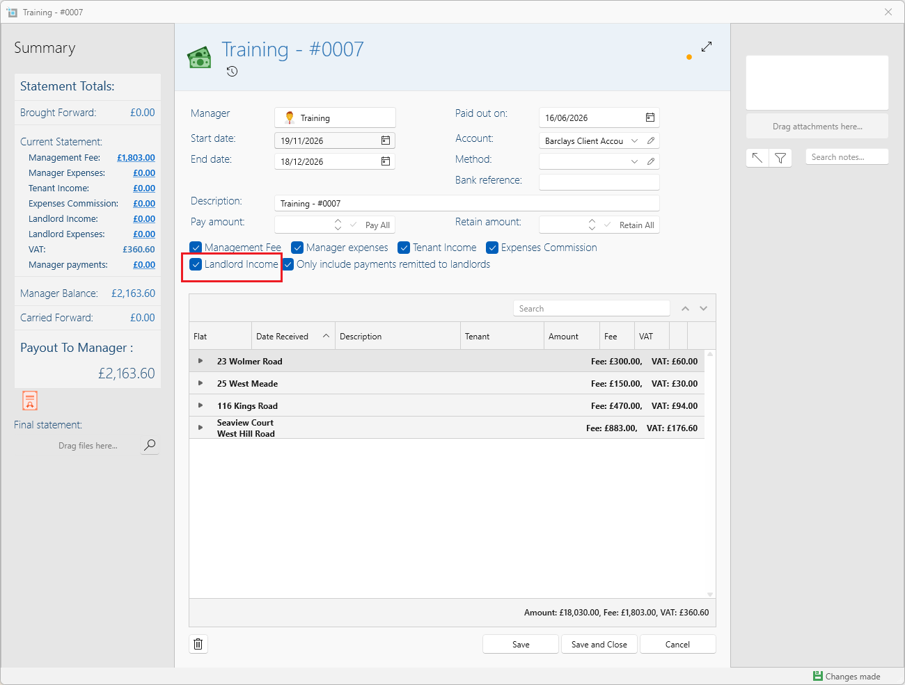Cancel the statement dialog
905x685 pixels.
677,644
